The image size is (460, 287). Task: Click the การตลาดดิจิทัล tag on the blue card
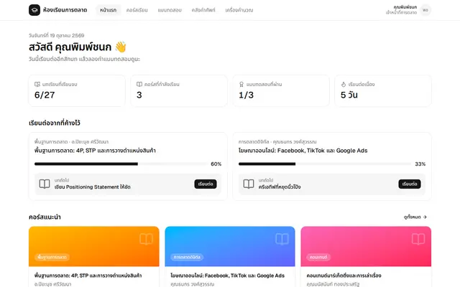[x=187, y=257]
